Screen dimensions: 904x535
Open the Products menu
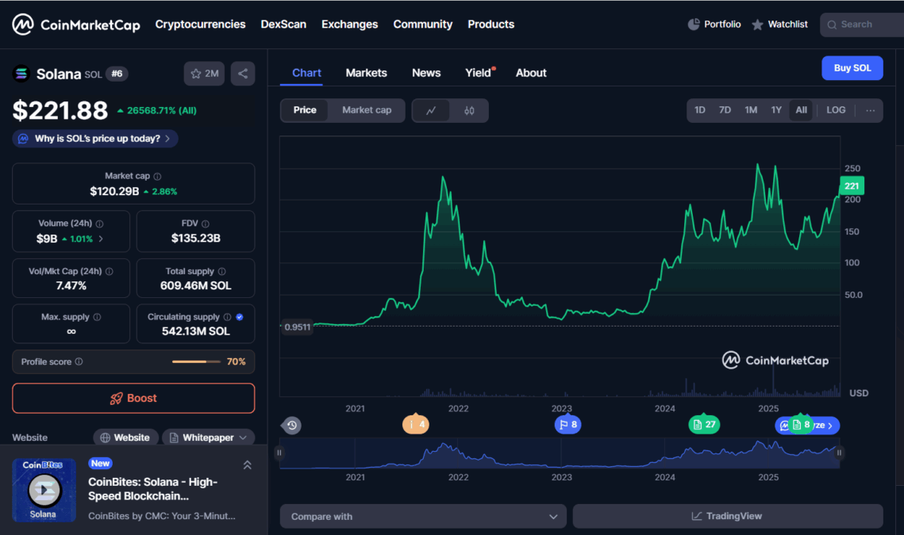click(x=490, y=25)
